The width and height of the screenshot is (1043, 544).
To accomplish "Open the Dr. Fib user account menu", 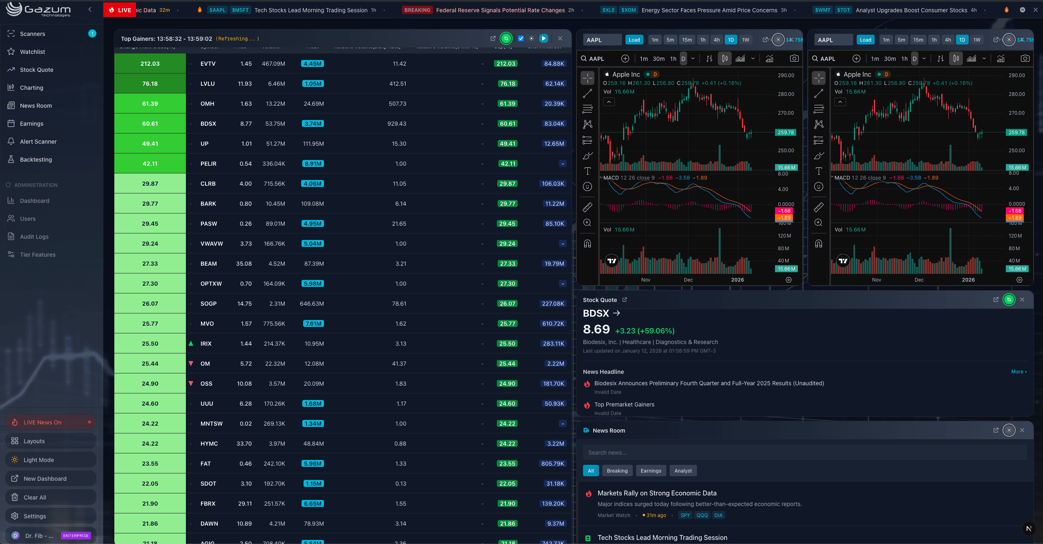I will [51, 535].
